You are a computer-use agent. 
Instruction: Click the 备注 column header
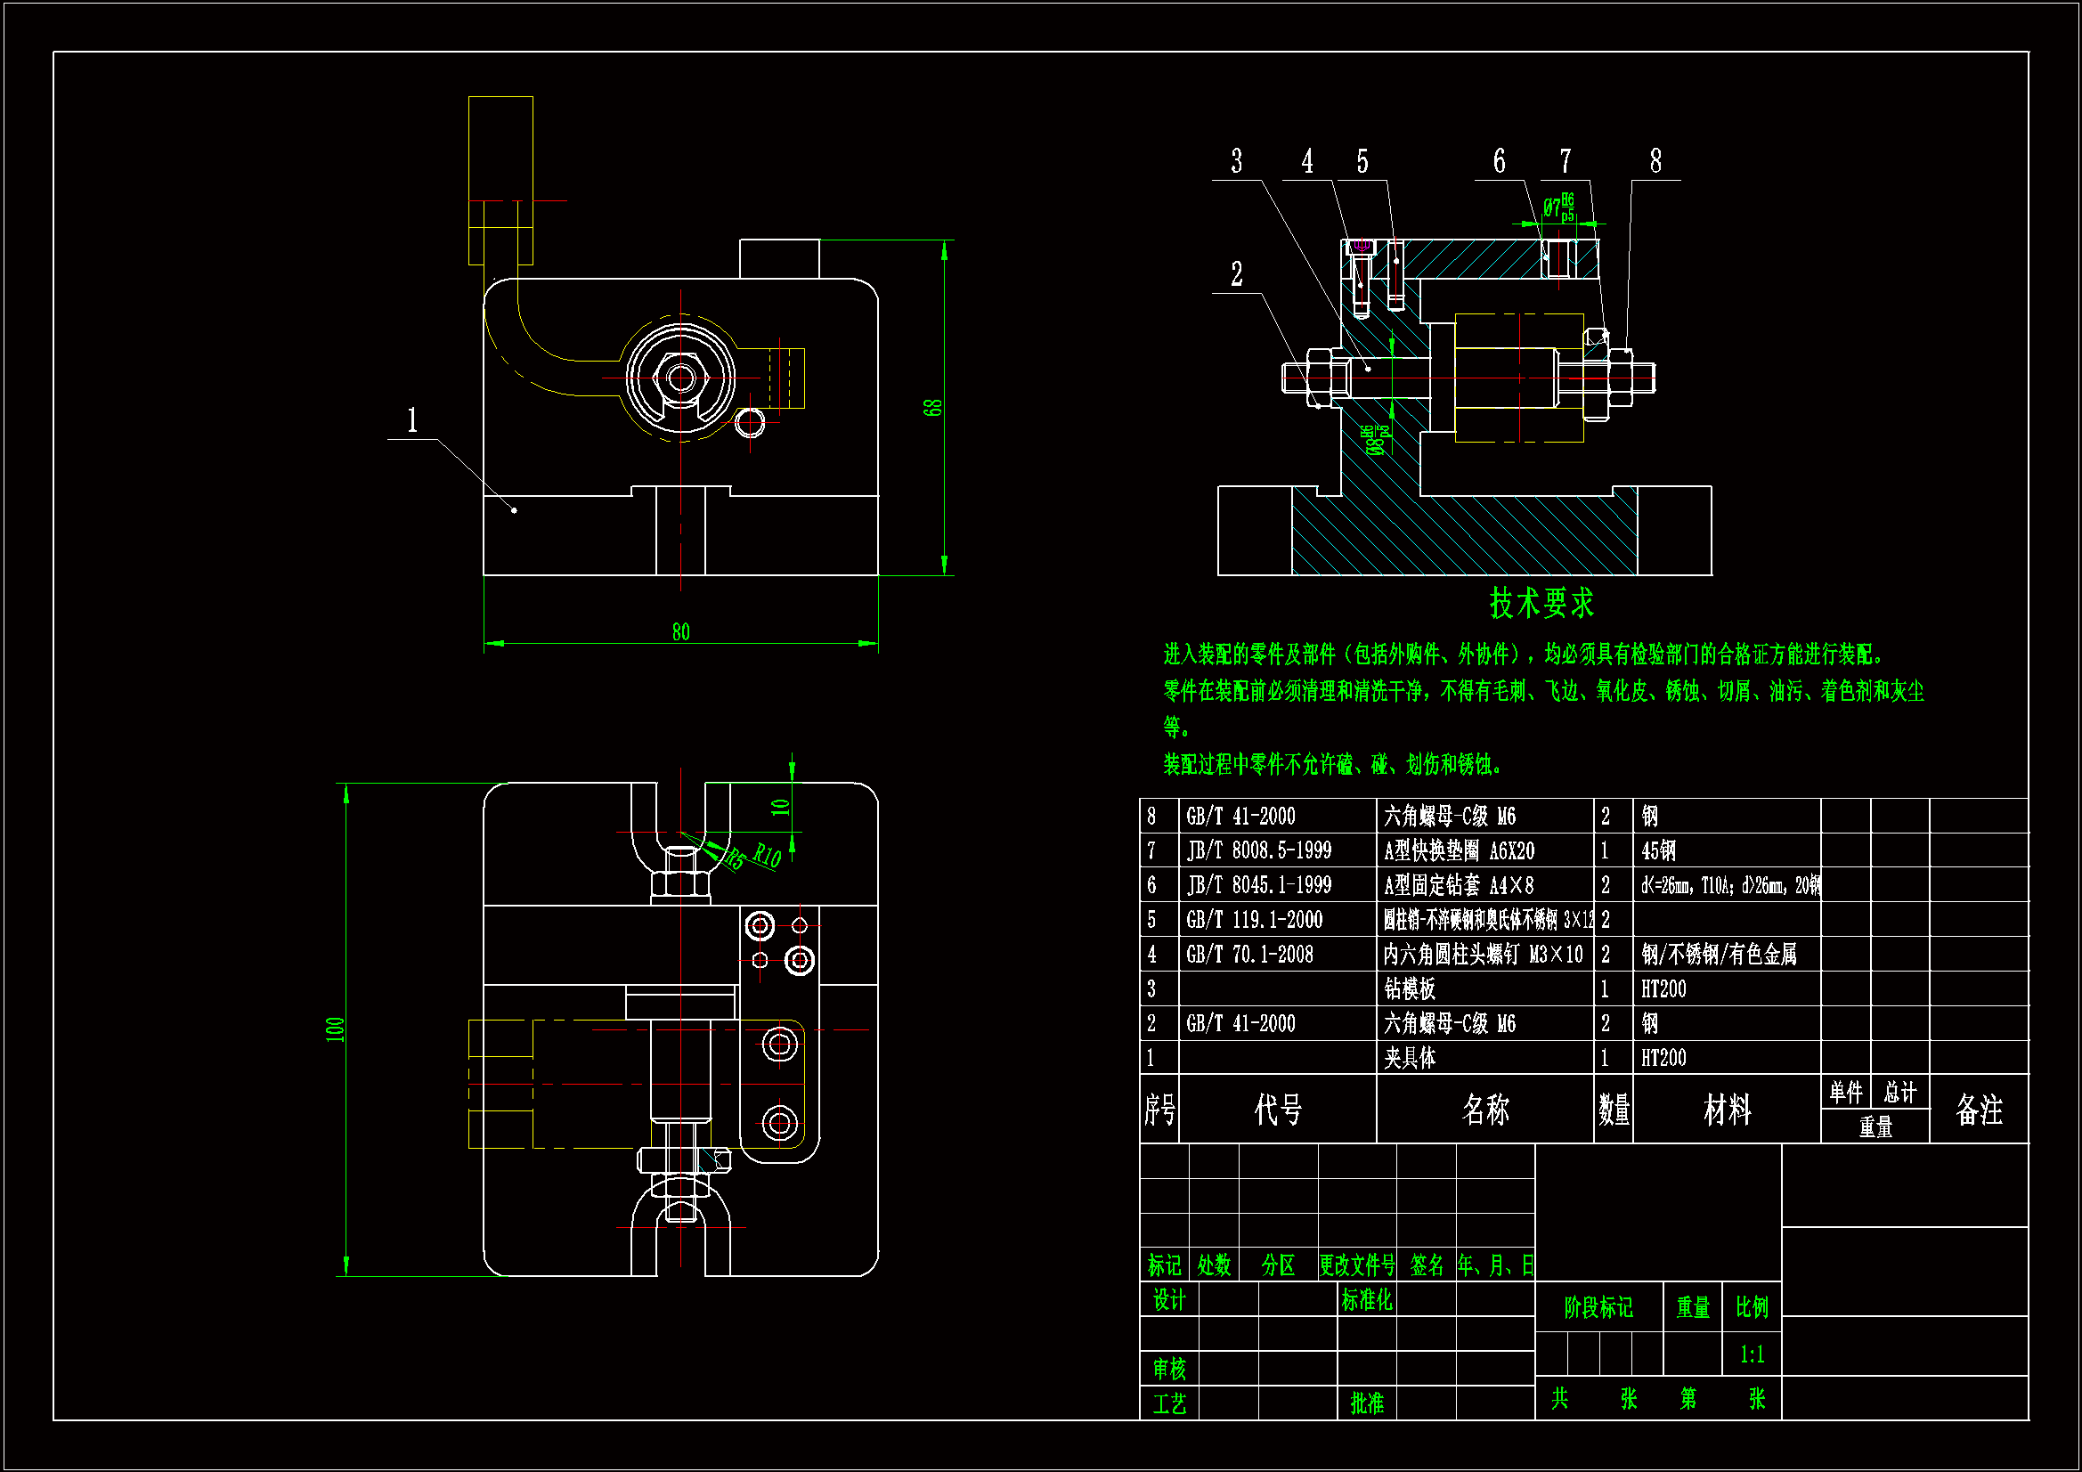click(1978, 1110)
